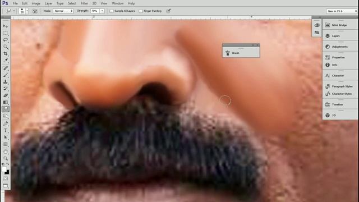Open the Layer menu
359x202 pixels.
tap(49, 3)
